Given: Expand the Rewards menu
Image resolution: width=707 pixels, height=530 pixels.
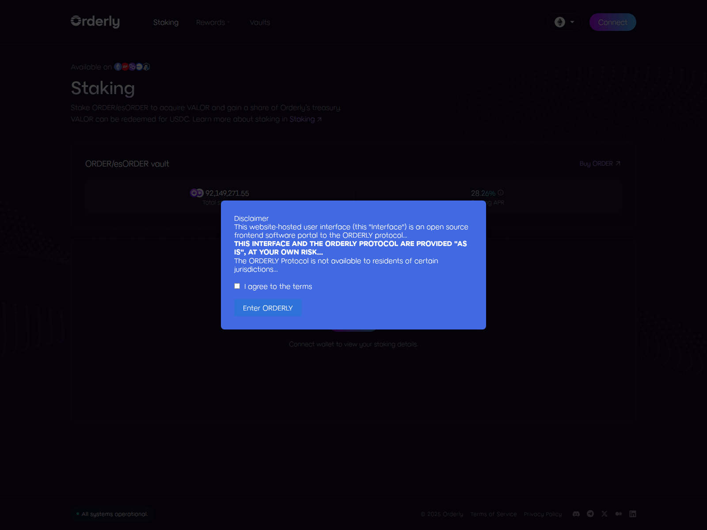Looking at the screenshot, I should click(213, 23).
